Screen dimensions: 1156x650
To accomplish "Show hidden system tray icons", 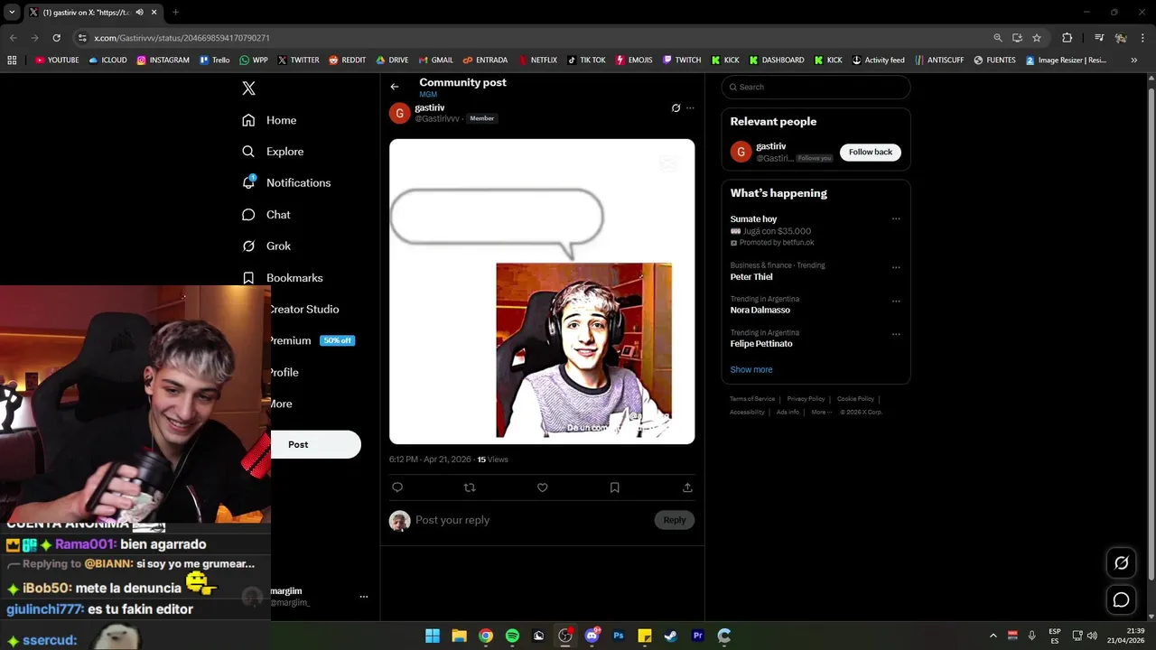I will [993, 636].
